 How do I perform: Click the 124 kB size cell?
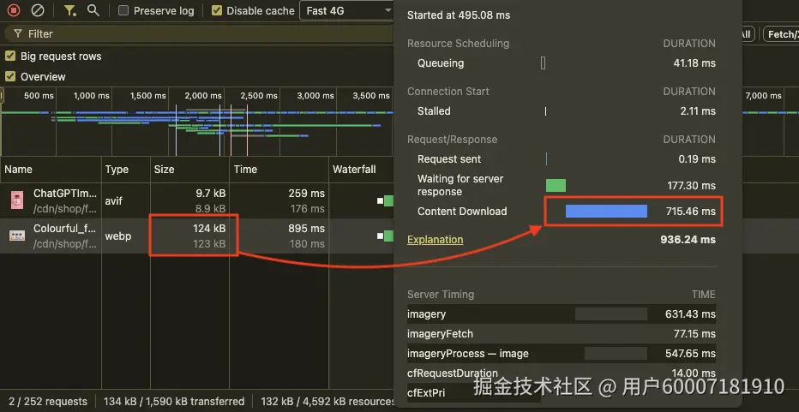(209, 229)
